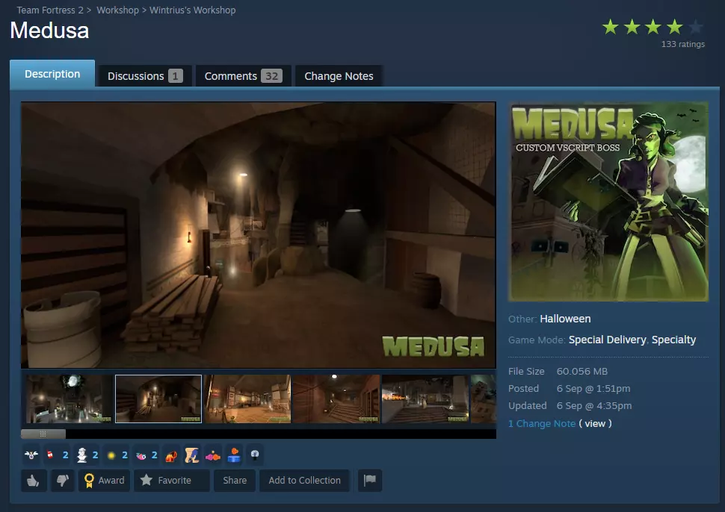Report this item with flag icon
This screenshot has height=512, width=725.
pos(369,481)
